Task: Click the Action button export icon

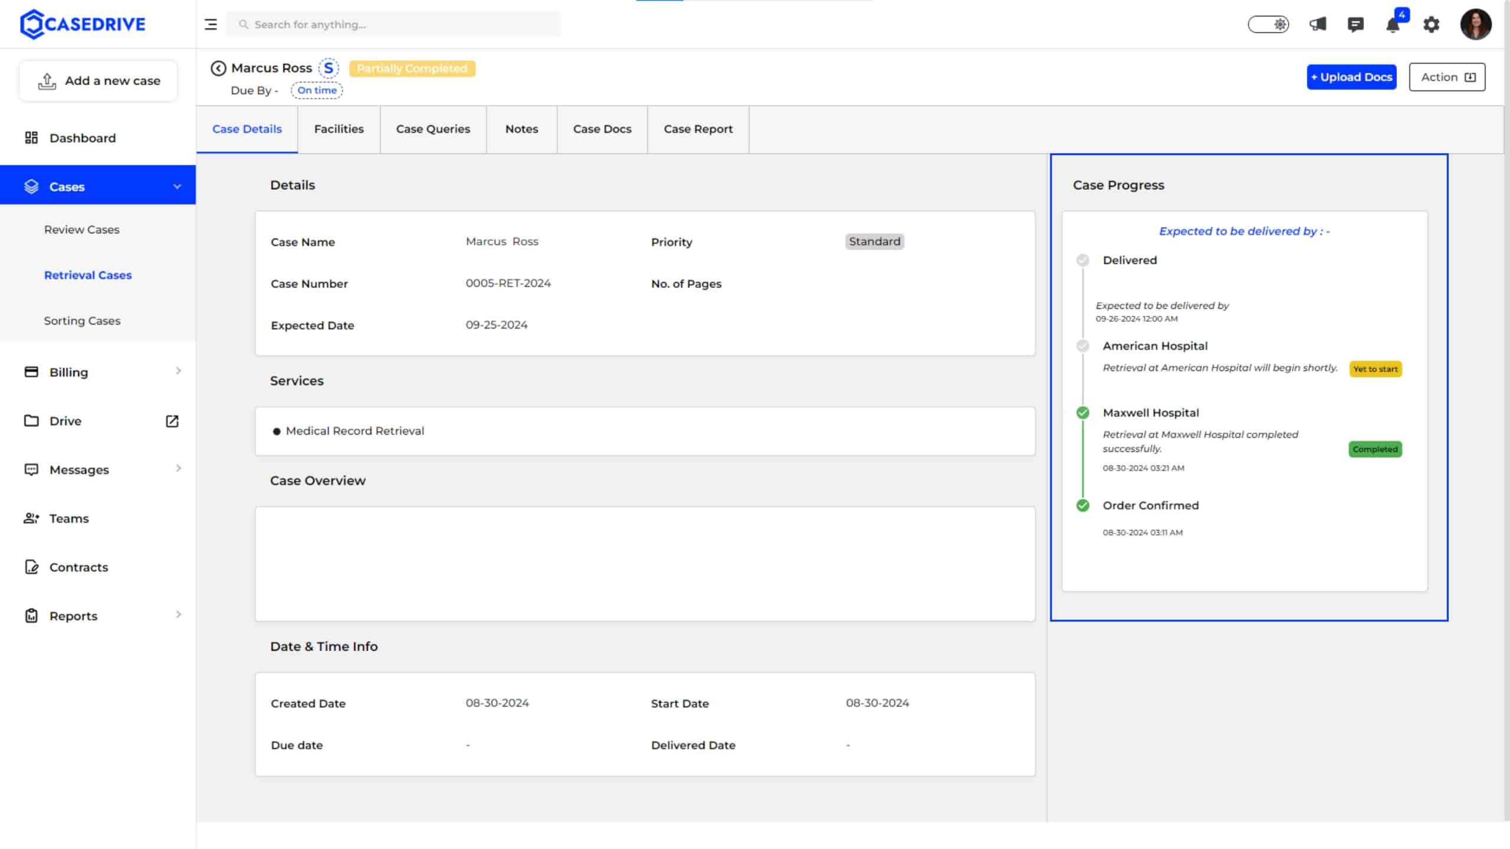Action: pos(1470,77)
